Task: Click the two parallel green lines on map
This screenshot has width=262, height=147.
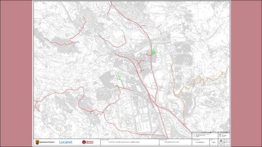Action: pyautogui.click(x=120, y=81)
